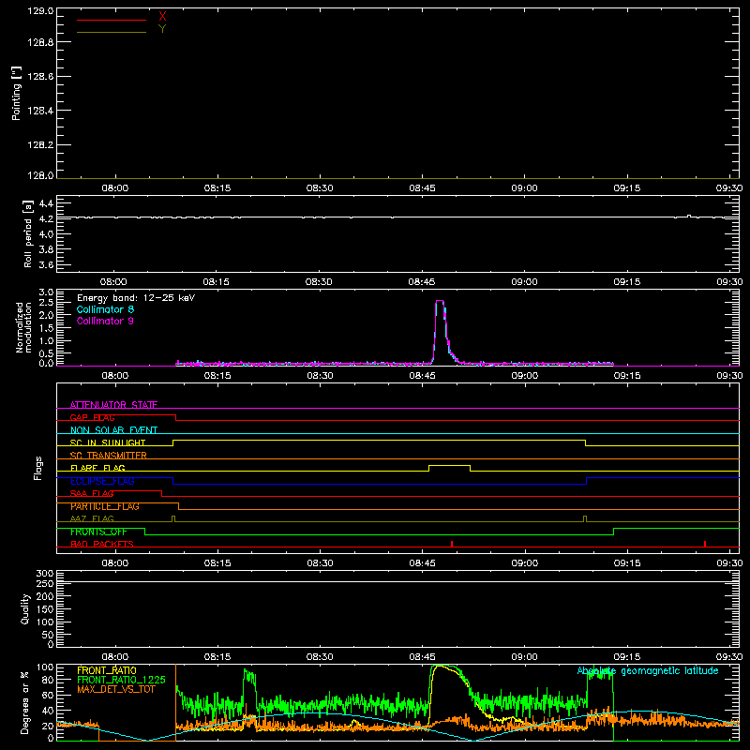The width and height of the screenshot is (750, 750).
Task: Click the yellow FRONT_RATIO legend label
Action: click(x=107, y=670)
